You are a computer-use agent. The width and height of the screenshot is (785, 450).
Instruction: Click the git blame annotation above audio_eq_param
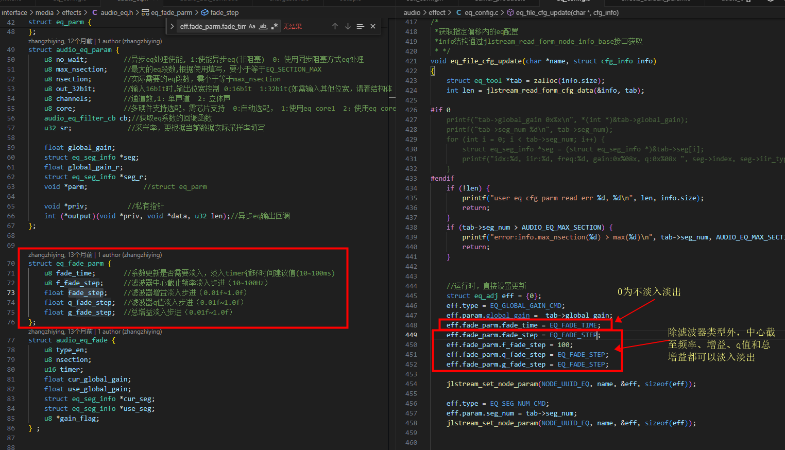tap(95, 41)
